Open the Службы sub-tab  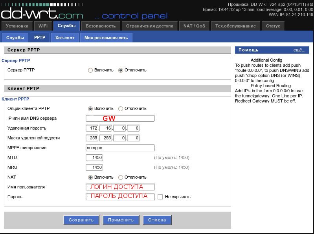(x=15, y=38)
